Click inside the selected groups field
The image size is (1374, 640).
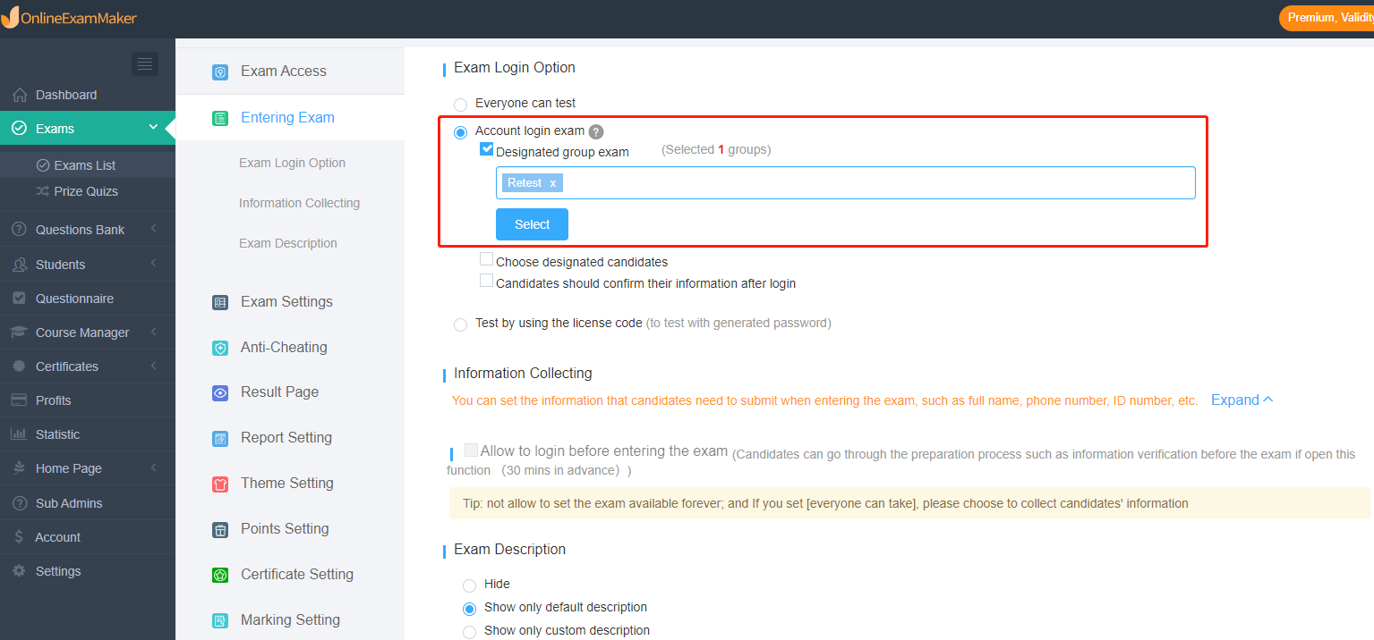pos(846,182)
